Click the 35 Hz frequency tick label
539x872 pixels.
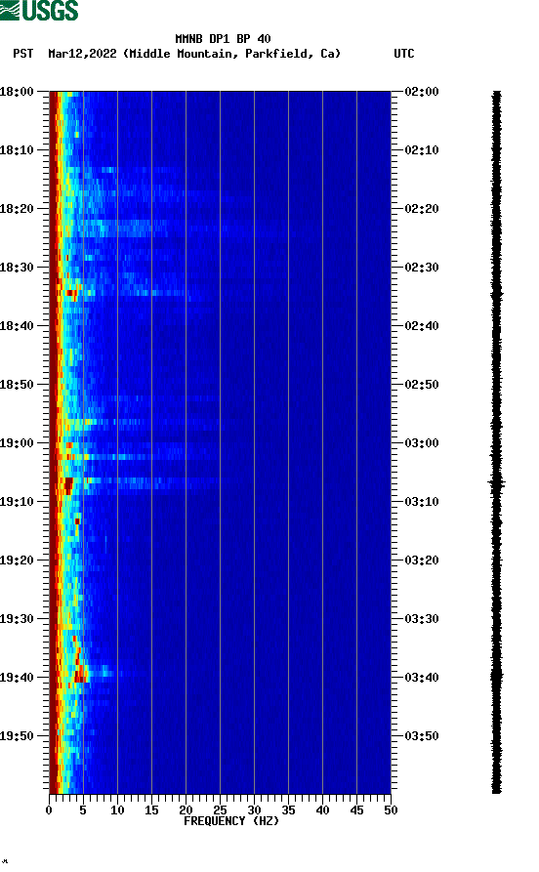click(x=288, y=810)
